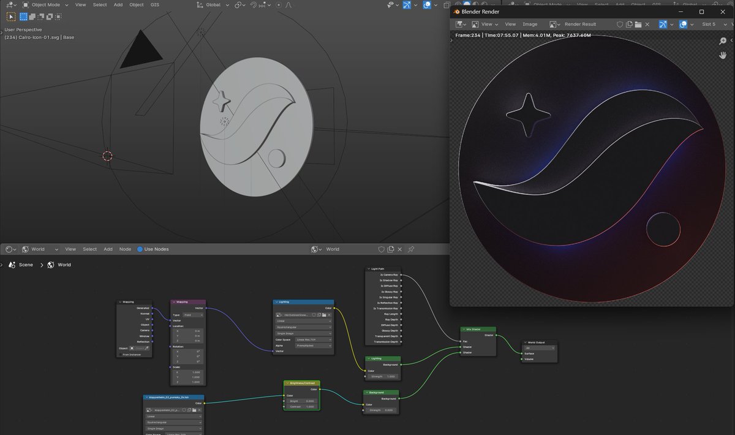Screen dimensions: 735x435
Task: Open Image menu in Blender Render window
Action: tap(530, 25)
